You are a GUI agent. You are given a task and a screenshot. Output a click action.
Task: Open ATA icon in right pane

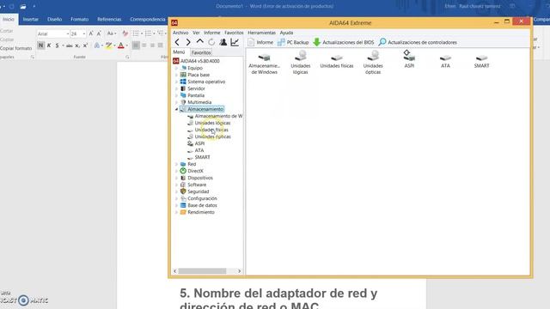pos(445,61)
